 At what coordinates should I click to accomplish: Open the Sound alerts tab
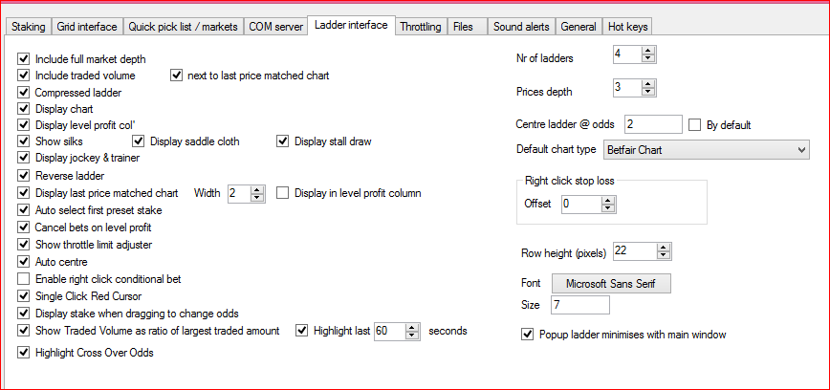pyautogui.click(x=521, y=27)
